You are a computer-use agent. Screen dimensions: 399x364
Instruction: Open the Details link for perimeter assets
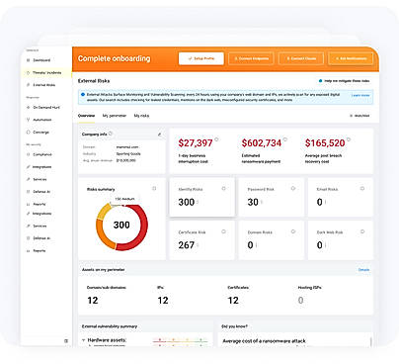(x=363, y=270)
